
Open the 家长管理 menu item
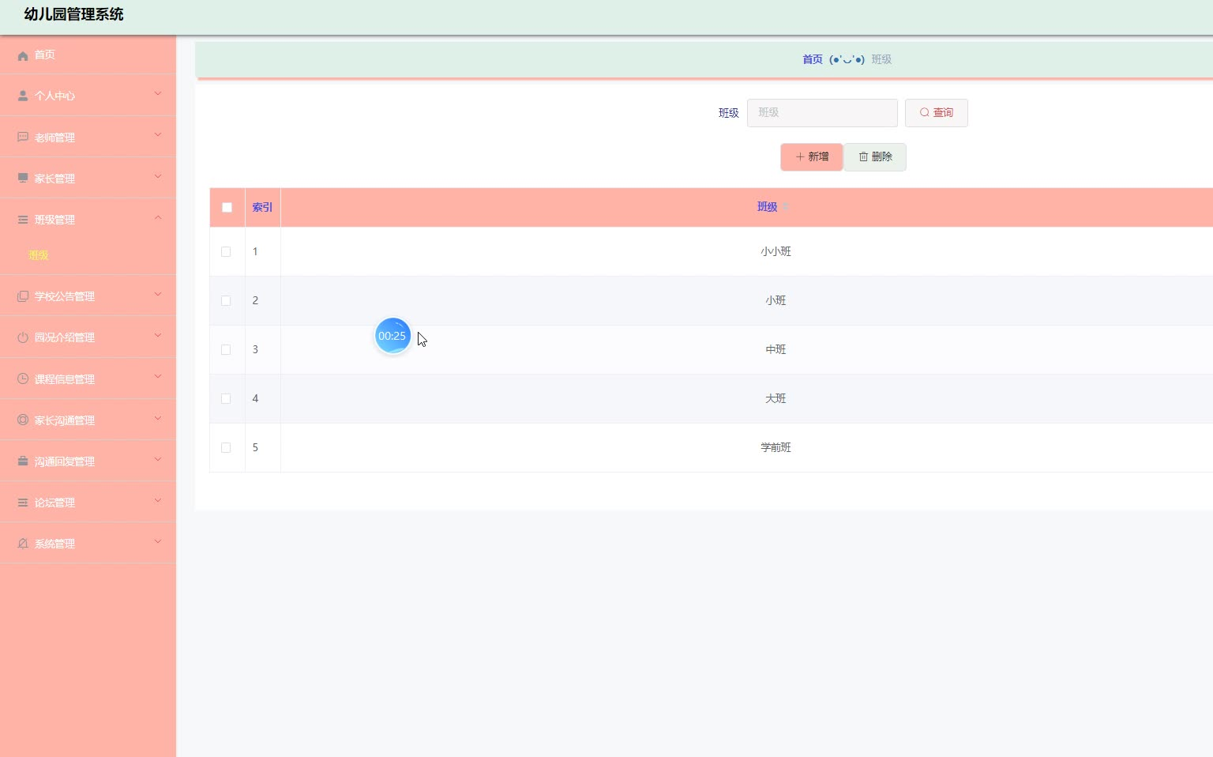(88, 178)
